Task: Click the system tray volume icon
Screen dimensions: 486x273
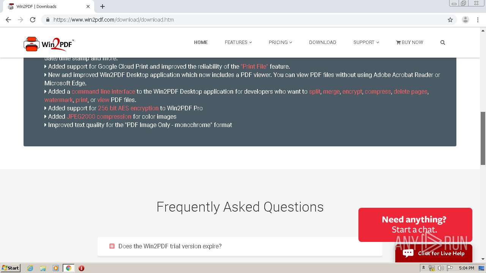Action: [441, 268]
